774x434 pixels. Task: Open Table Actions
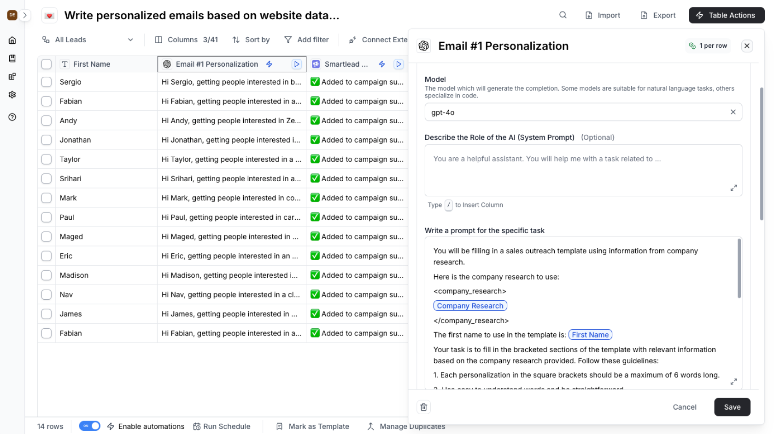click(727, 15)
